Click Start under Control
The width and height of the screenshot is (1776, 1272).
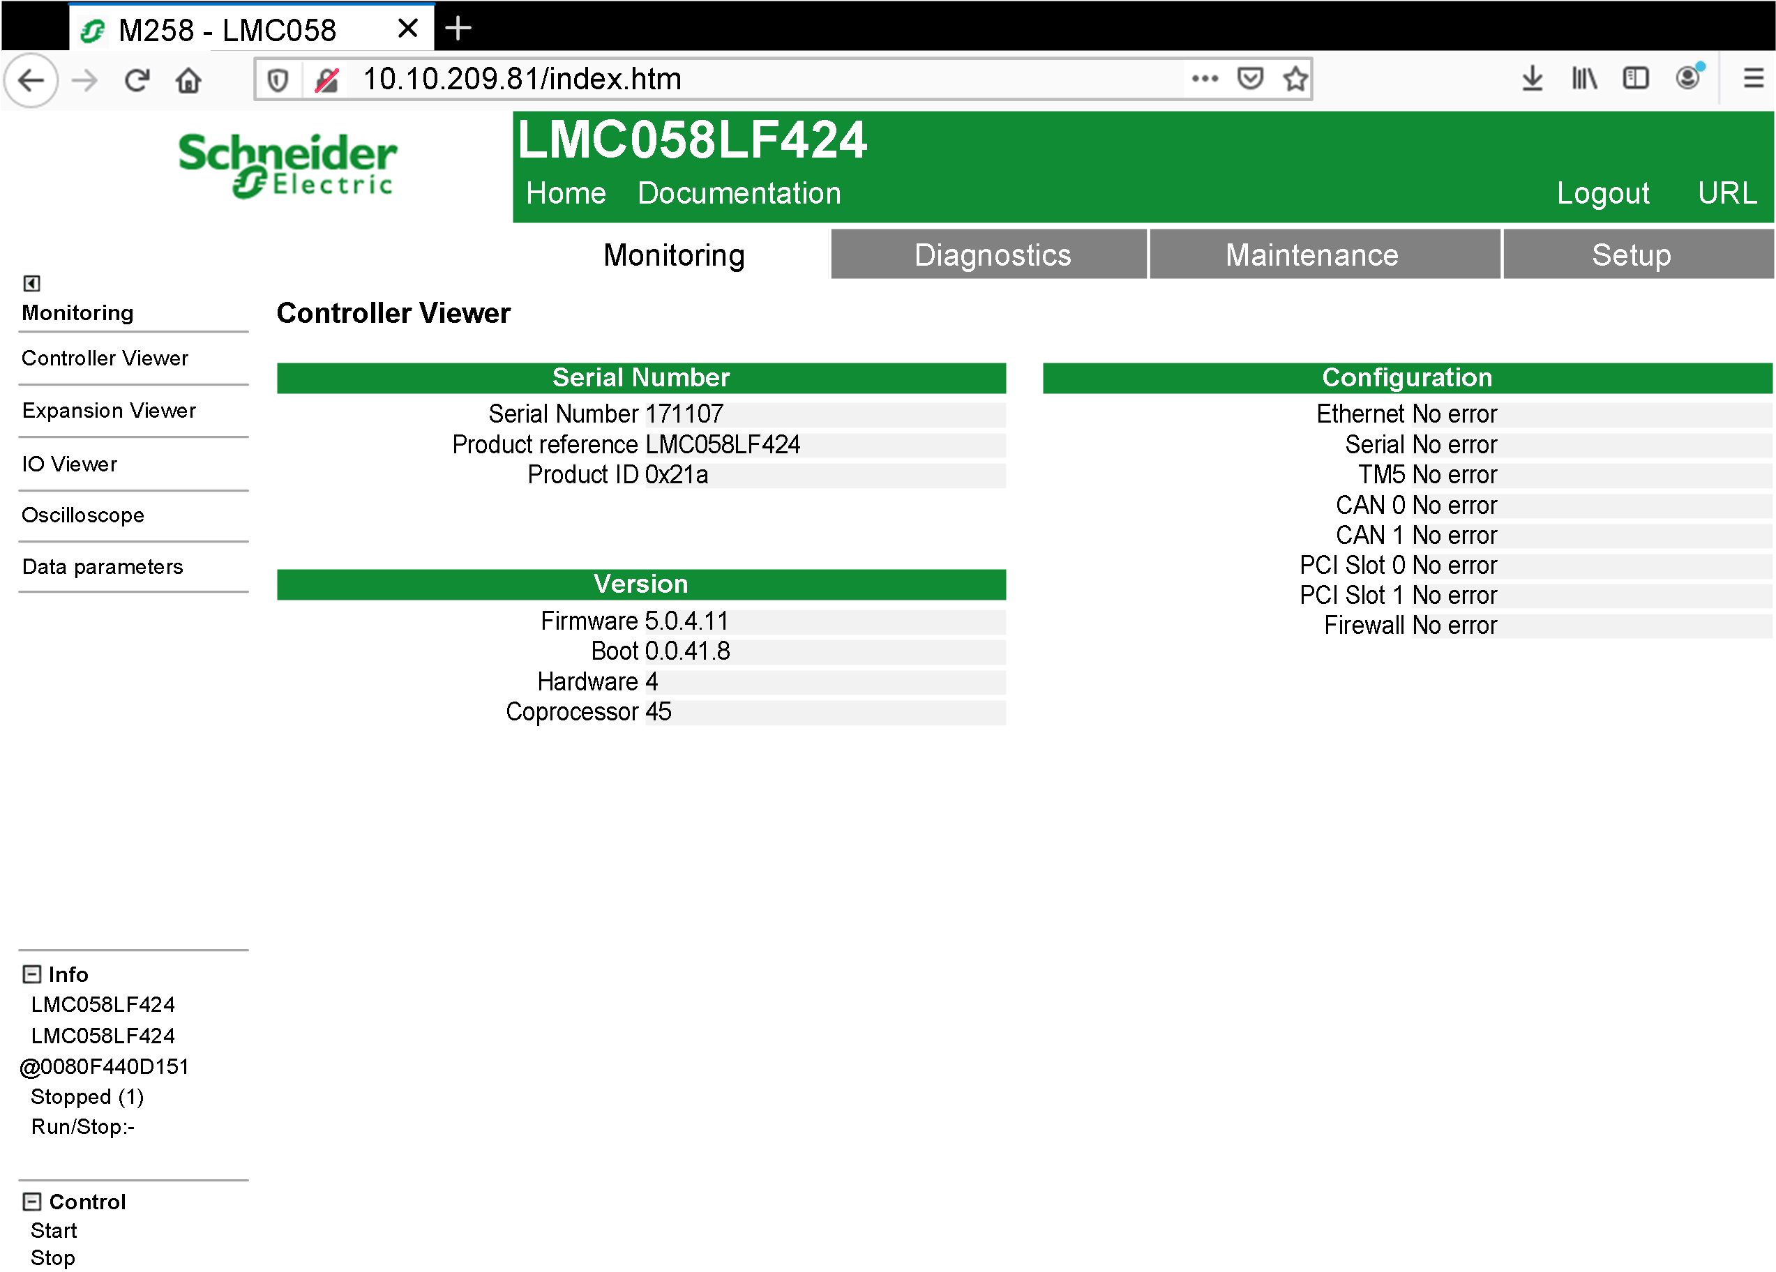point(53,1231)
